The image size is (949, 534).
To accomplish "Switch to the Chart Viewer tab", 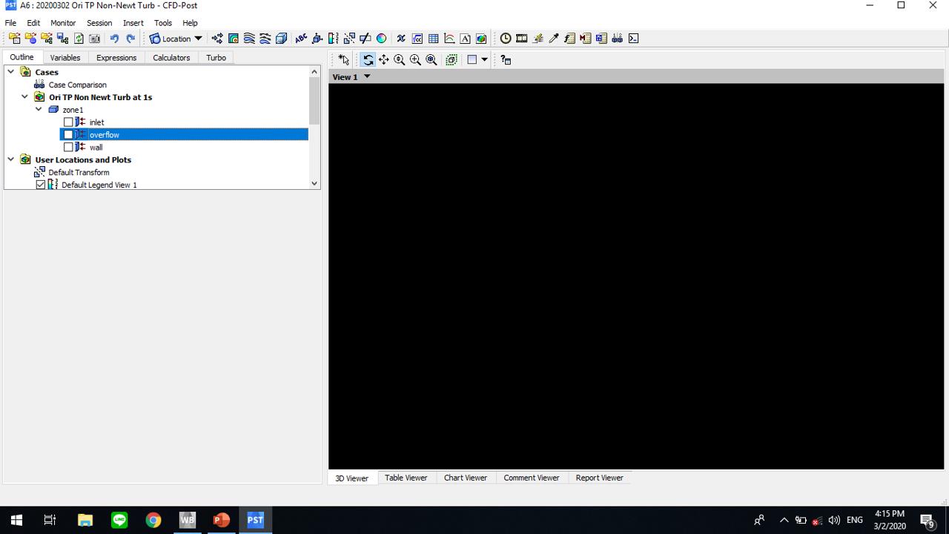I will coord(466,478).
